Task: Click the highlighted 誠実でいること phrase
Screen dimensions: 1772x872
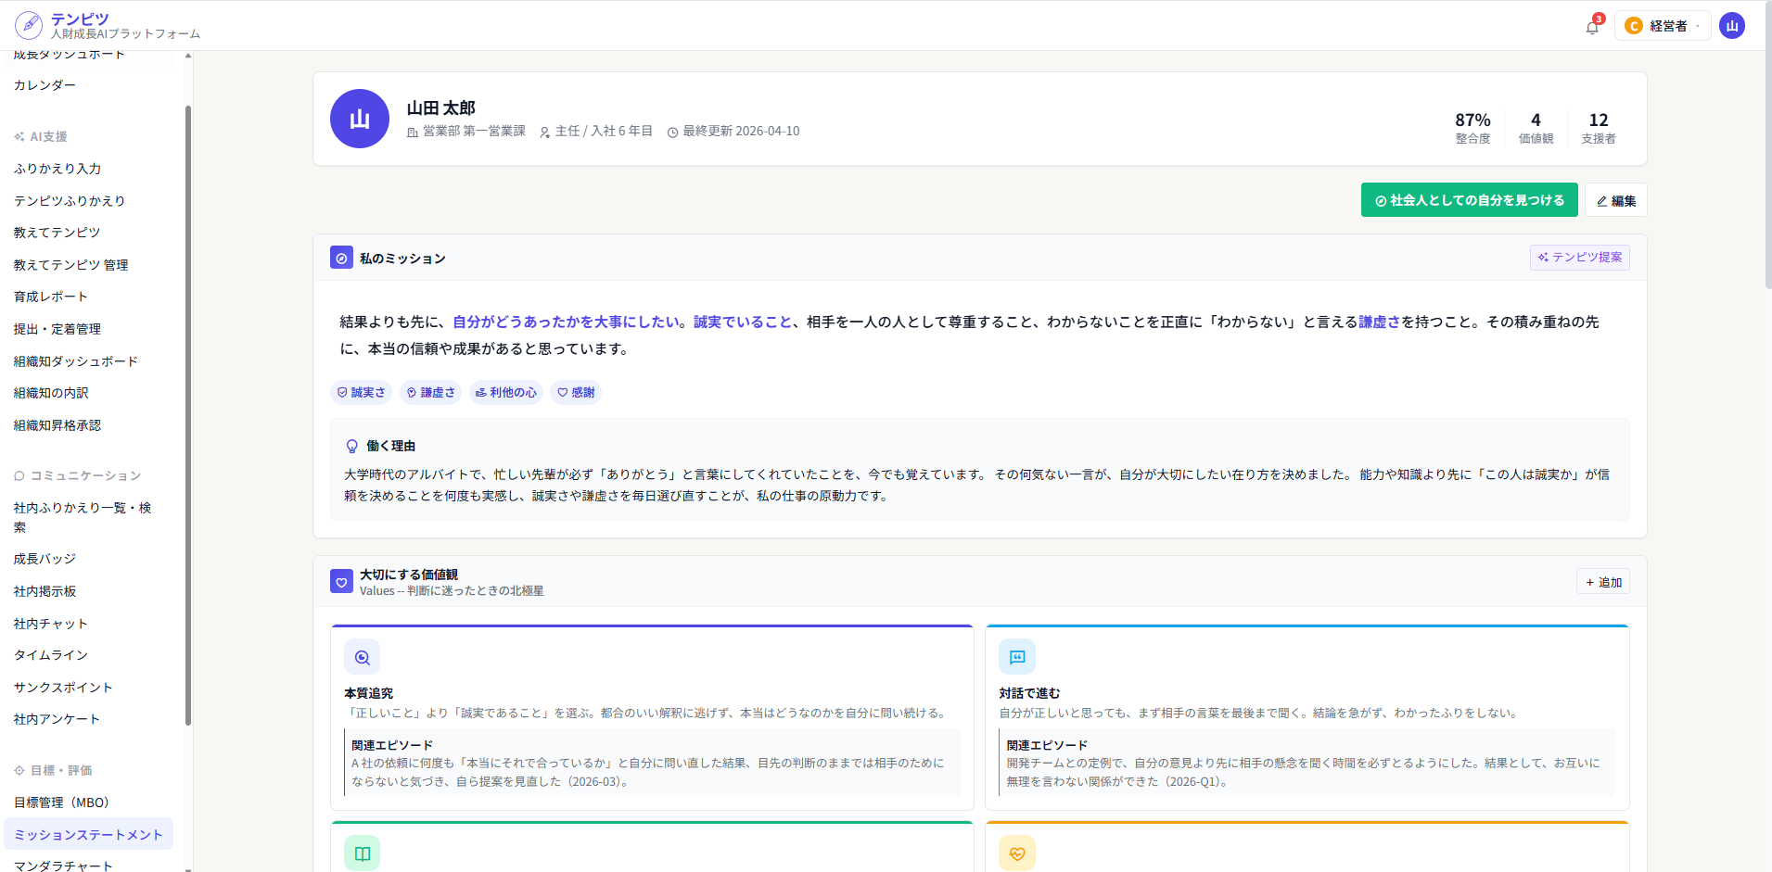Action: (x=743, y=322)
